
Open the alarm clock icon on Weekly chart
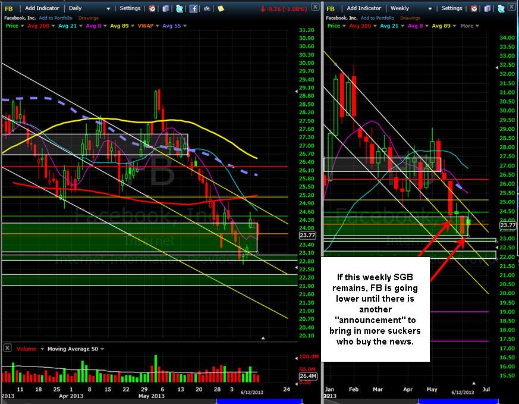point(474,8)
